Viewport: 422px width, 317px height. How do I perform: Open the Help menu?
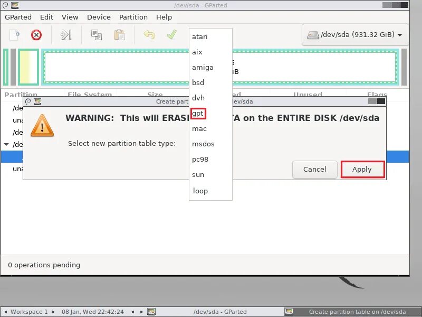[x=164, y=17]
